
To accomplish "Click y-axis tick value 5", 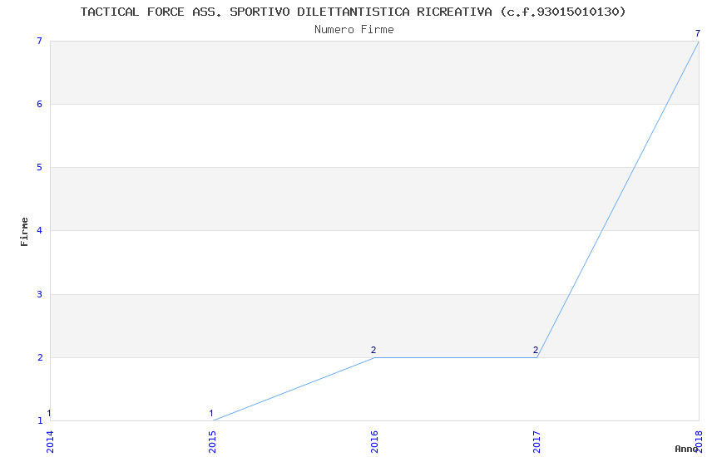I will click(x=40, y=168).
